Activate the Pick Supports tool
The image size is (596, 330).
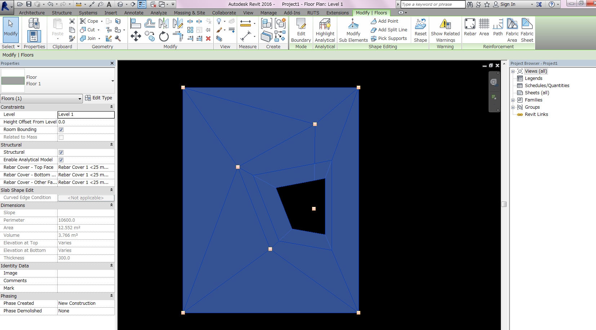tap(388, 39)
